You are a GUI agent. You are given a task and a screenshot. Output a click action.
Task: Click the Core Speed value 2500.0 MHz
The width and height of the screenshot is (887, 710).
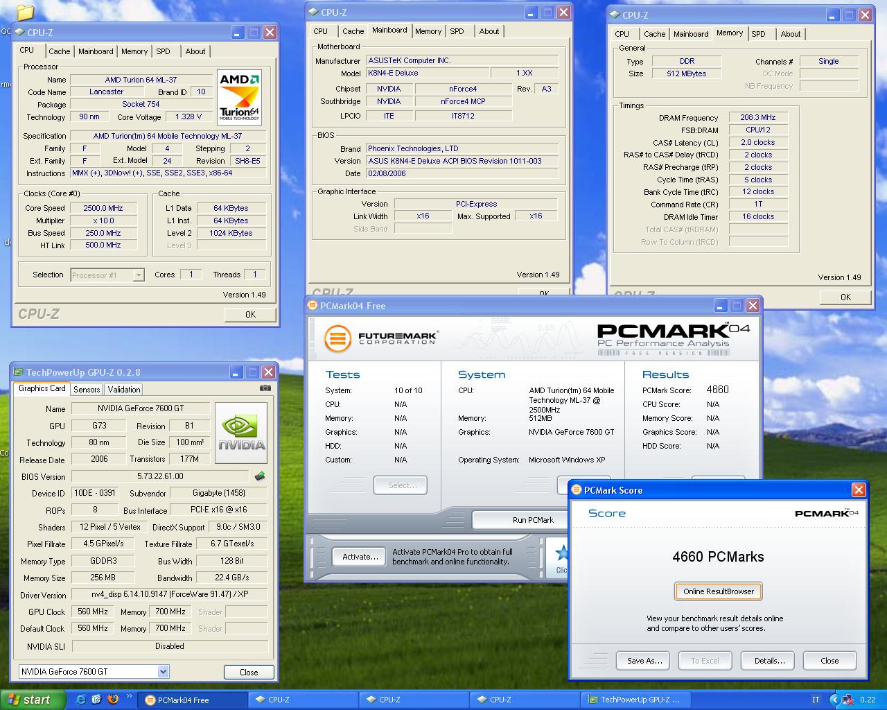[x=103, y=208]
